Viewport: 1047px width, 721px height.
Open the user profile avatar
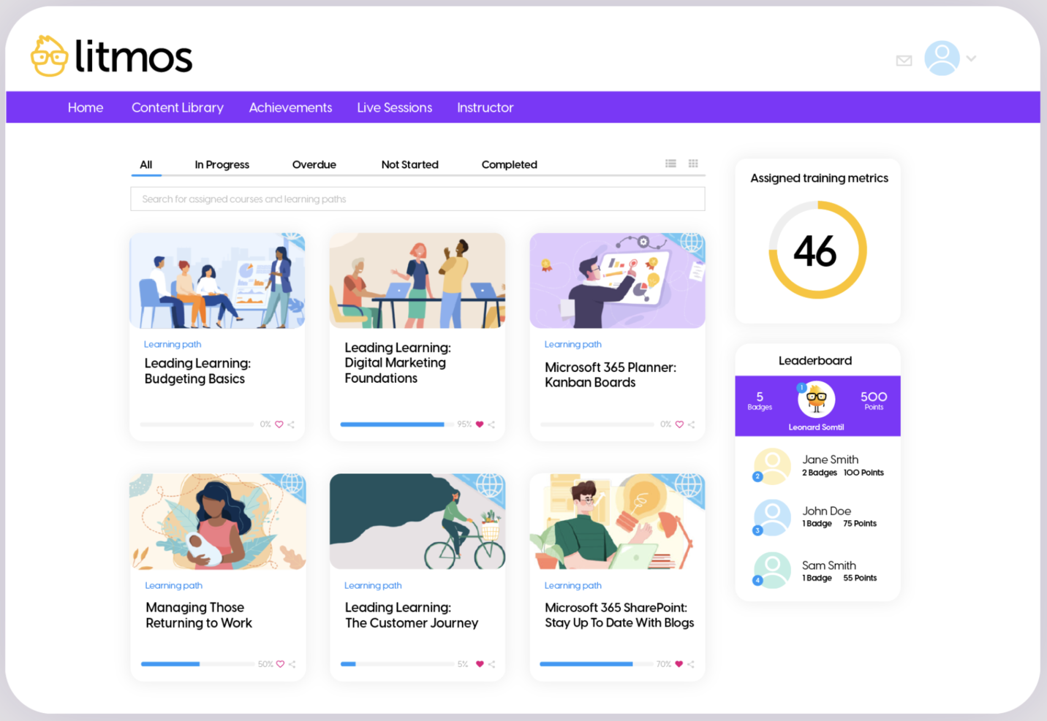click(942, 57)
